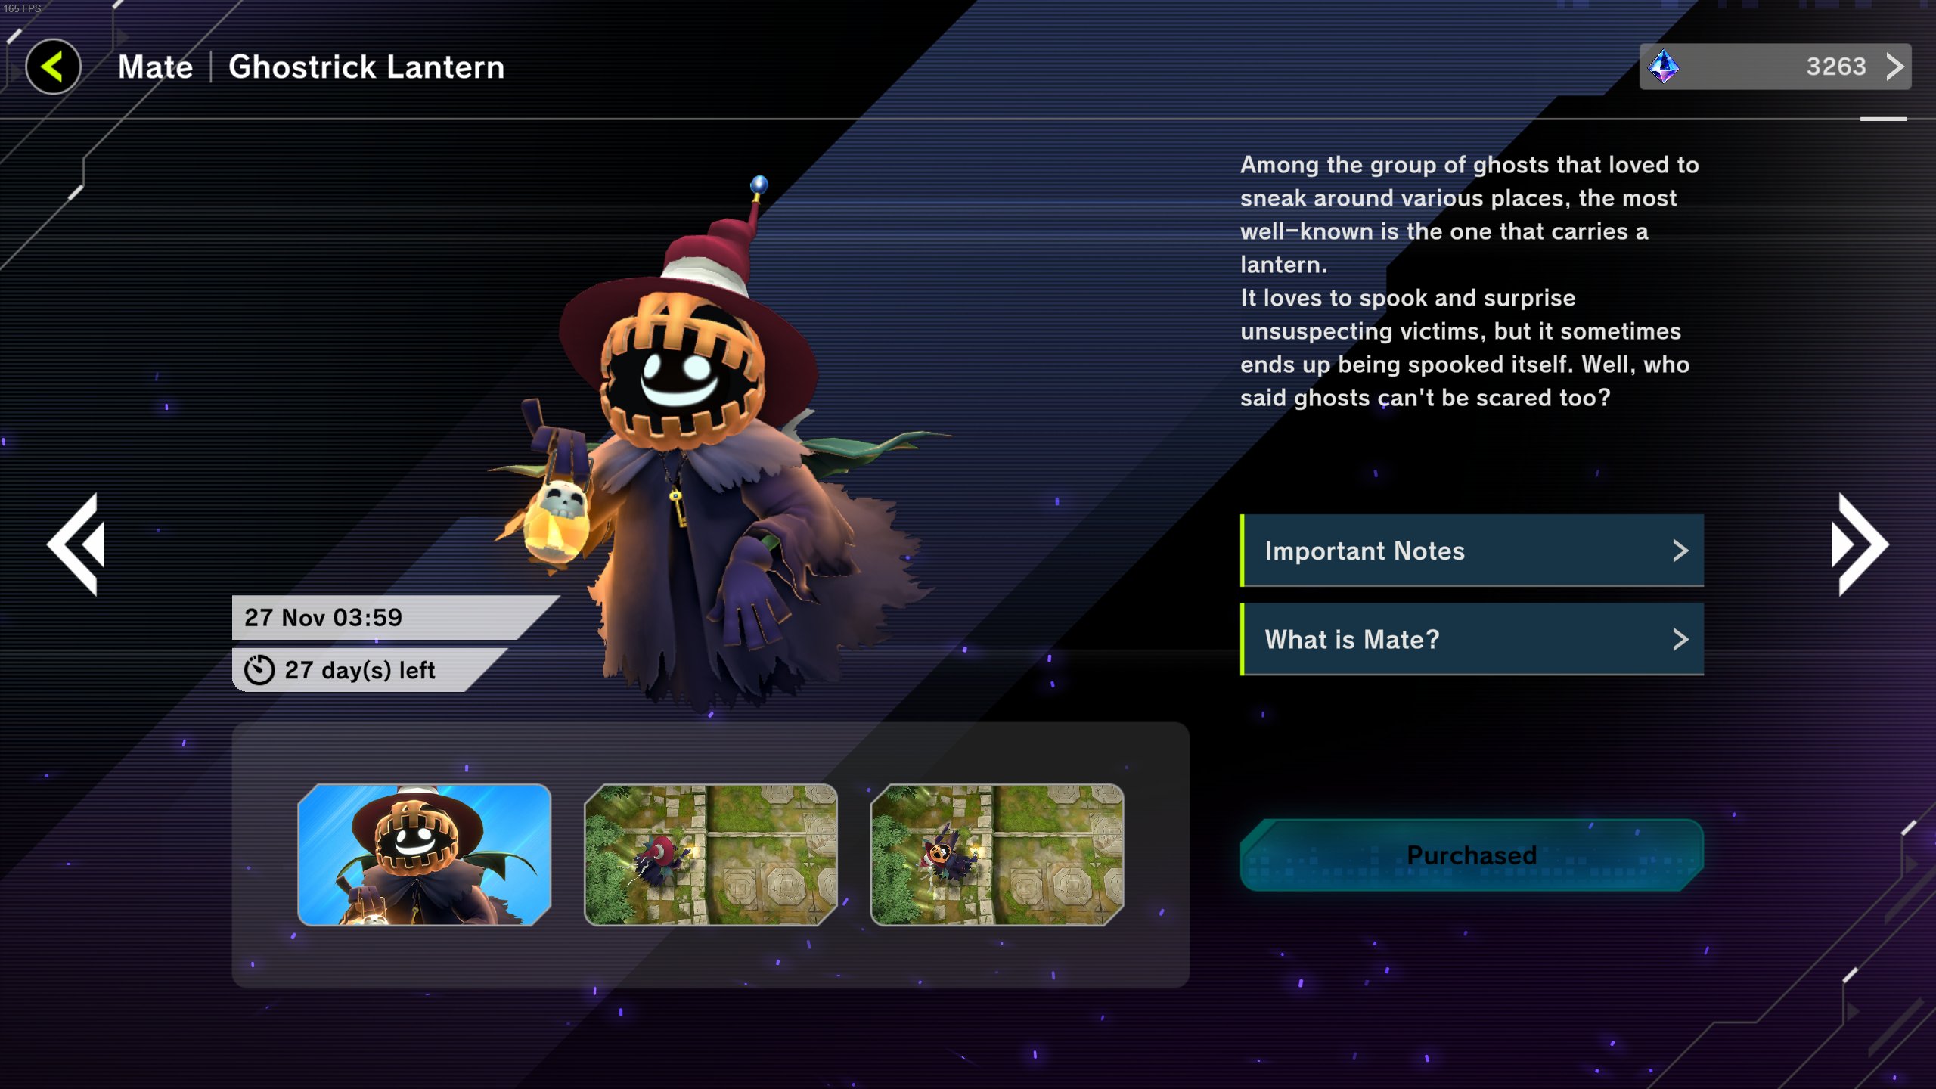This screenshot has height=1089, width=1936.
Task: Select the Ghostrick Lantern portrait thumbnail
Action: 424,855
